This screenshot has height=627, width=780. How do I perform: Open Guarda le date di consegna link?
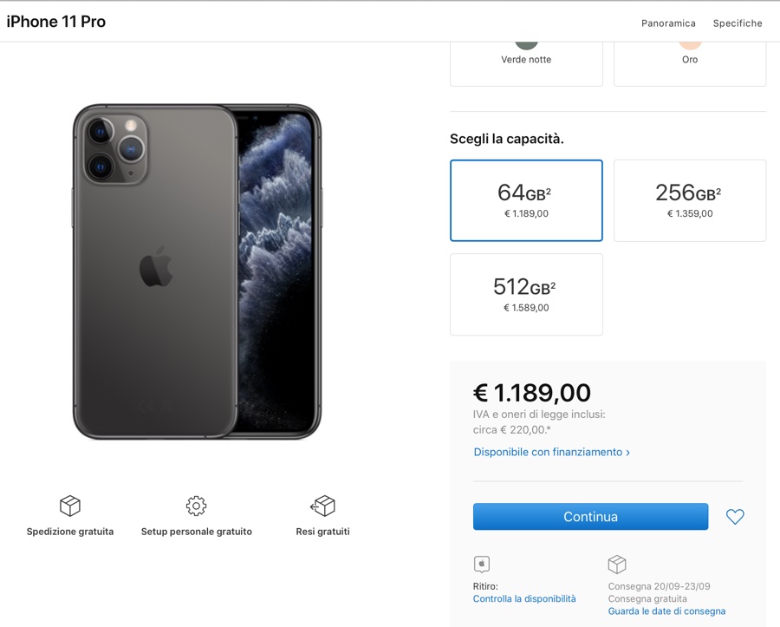pos(666,611)
